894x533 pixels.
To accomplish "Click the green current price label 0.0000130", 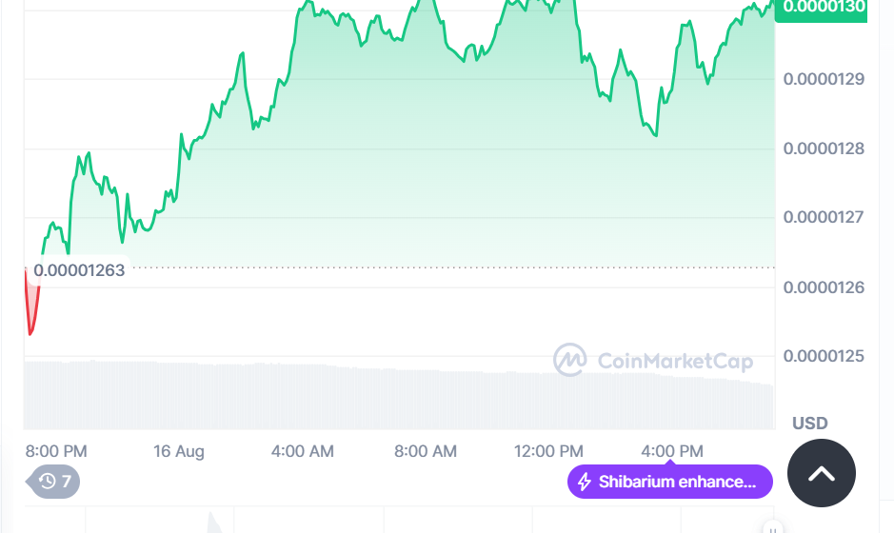I will pyautogui.click(x=820, y=8).
